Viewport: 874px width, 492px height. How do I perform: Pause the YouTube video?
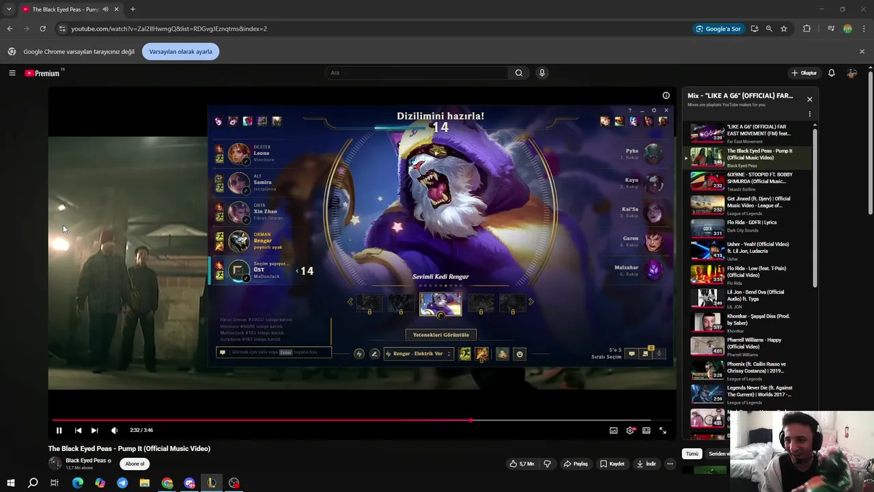point(59,430)
